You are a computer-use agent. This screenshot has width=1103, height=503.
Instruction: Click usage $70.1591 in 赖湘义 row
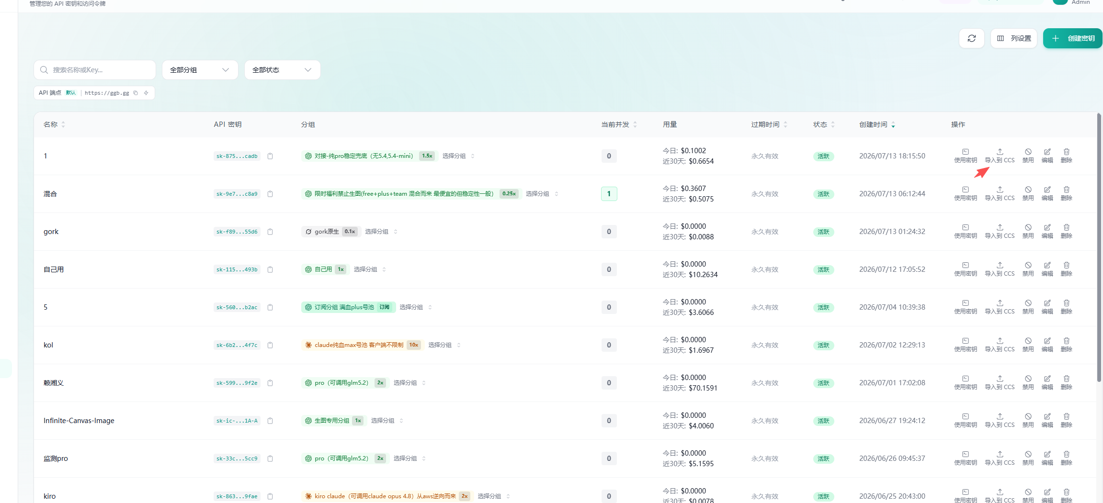(x=703, y=388)
